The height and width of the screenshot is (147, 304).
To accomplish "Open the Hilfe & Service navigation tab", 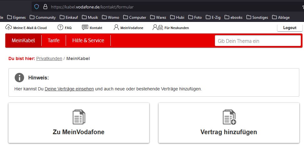I will point(88,40).
